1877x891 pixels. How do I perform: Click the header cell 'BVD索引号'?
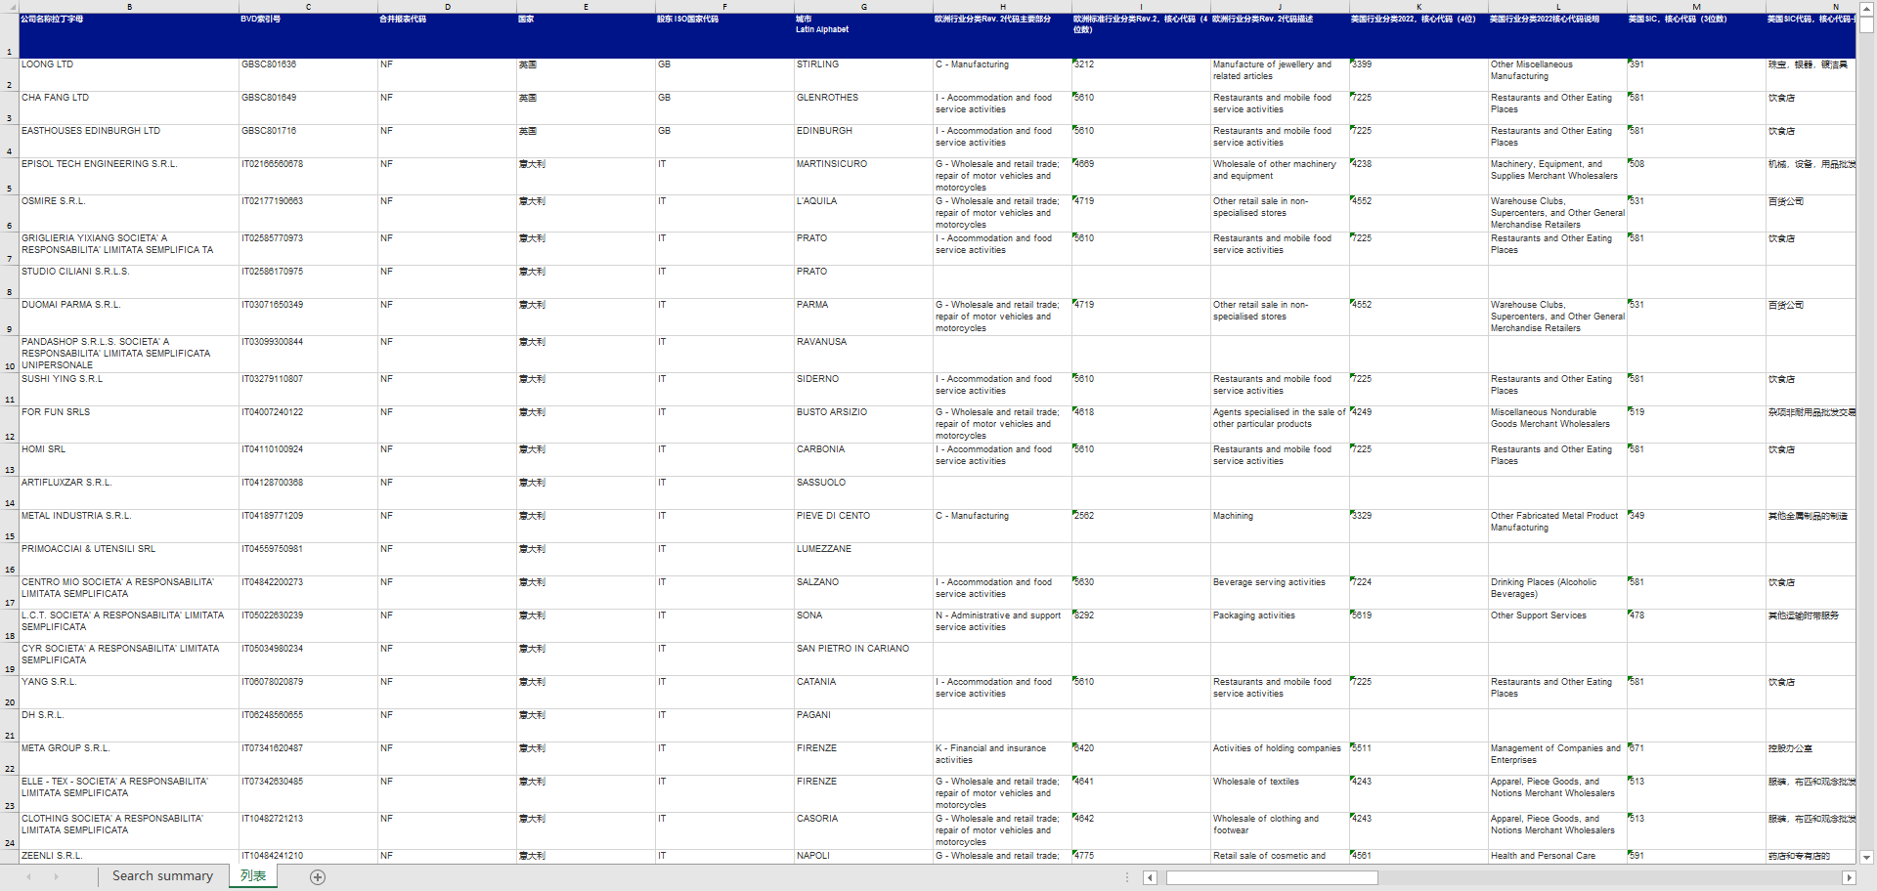click(308, 36)
